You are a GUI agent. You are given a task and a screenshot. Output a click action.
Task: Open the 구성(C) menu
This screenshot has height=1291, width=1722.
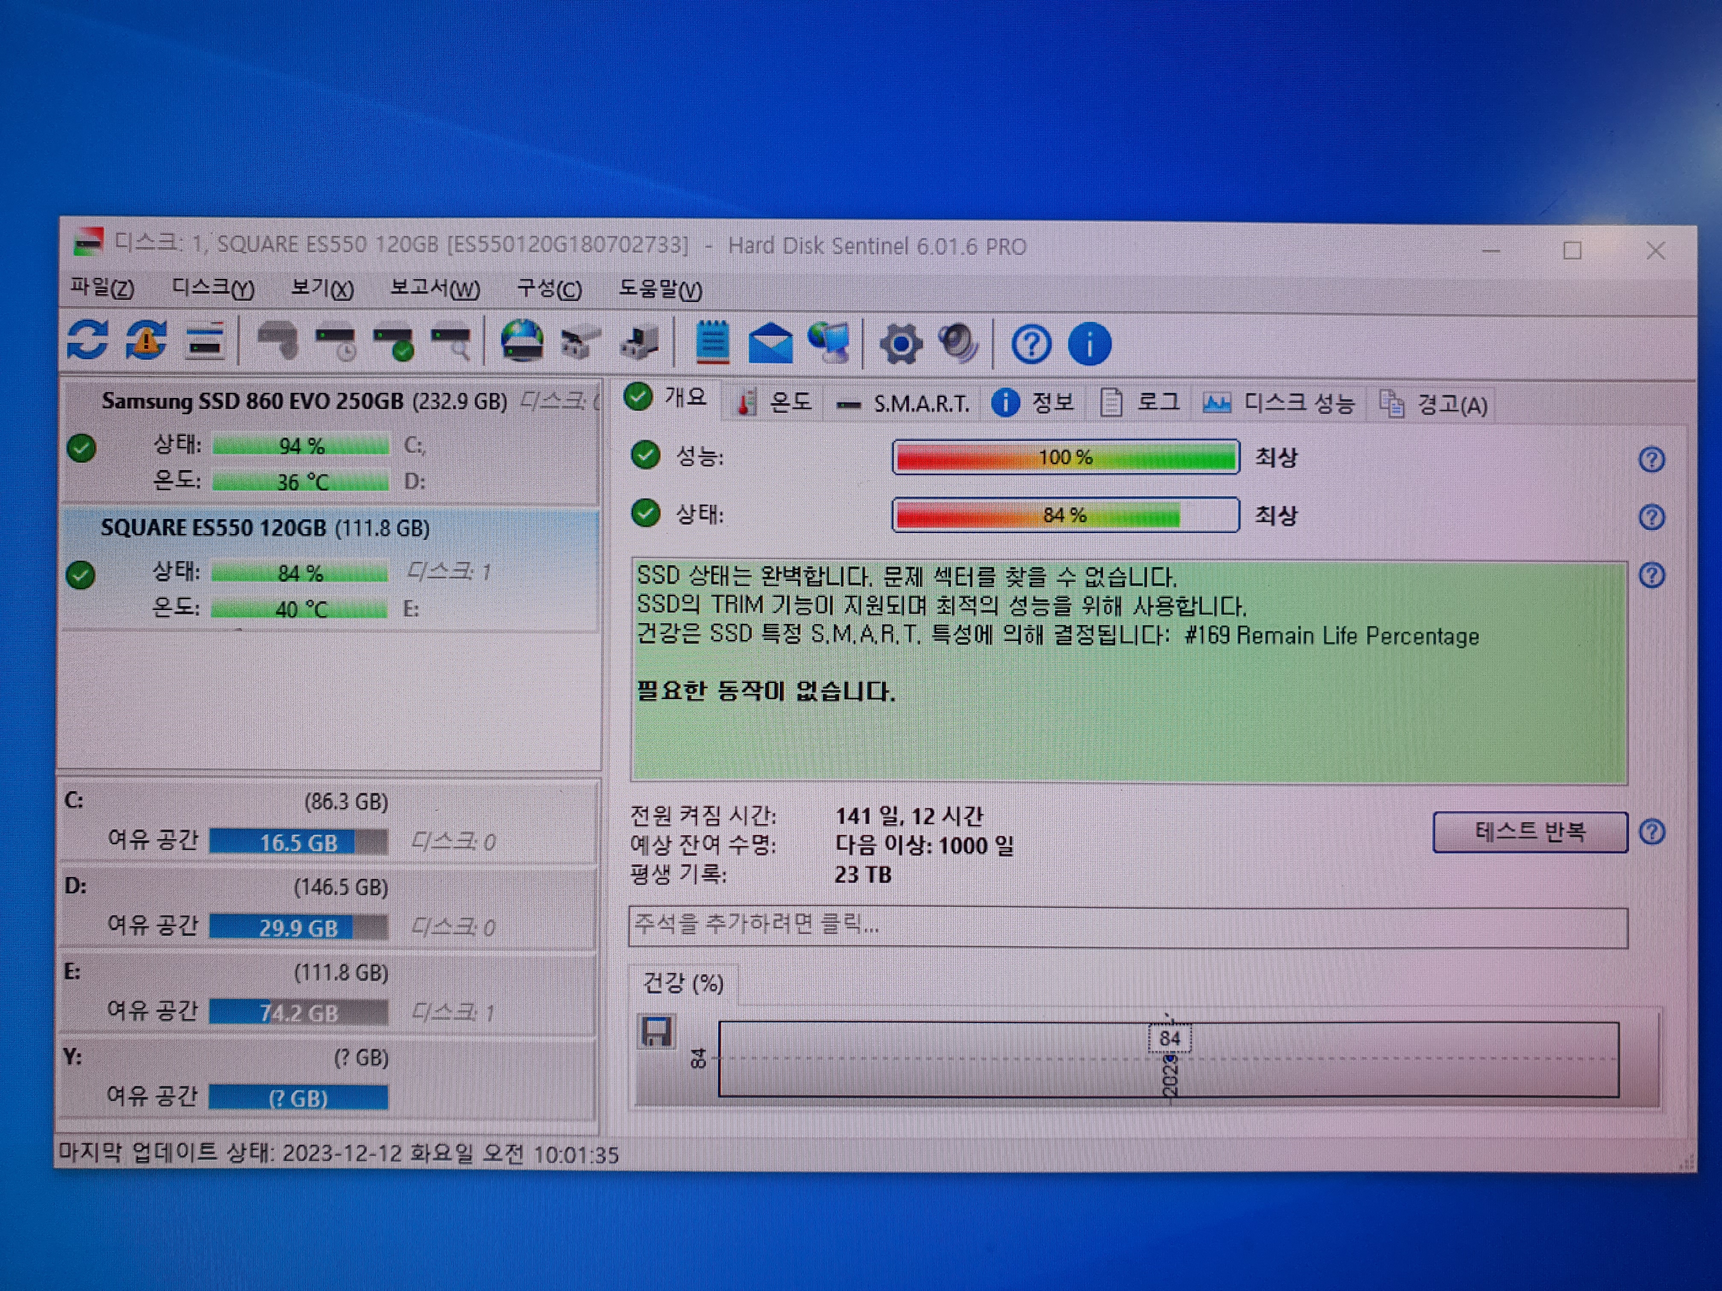pos(550,289)
